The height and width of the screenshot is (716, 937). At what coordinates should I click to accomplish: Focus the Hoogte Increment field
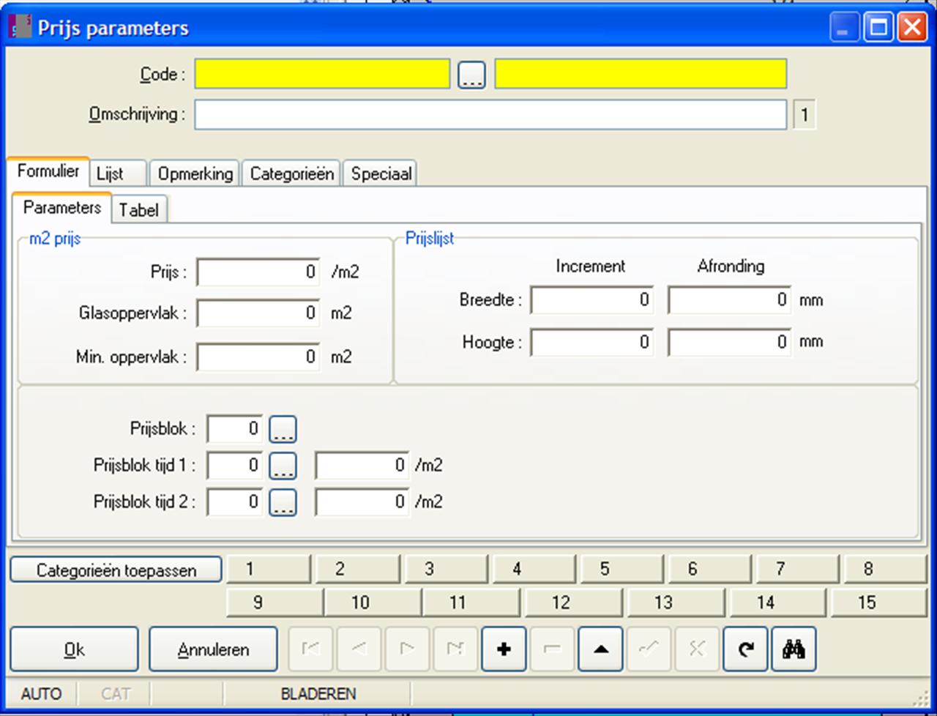pos(591,343)
